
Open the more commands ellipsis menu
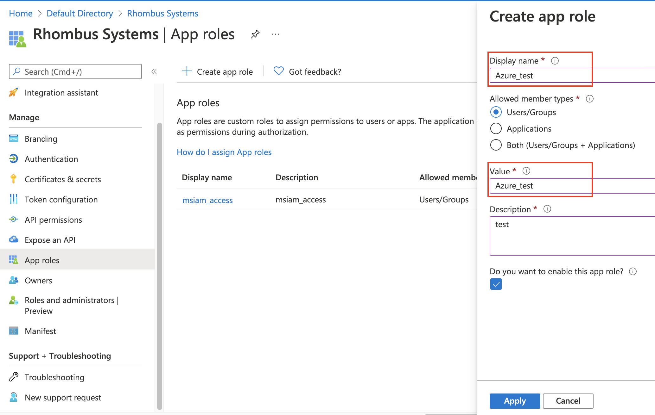point(275,34)
